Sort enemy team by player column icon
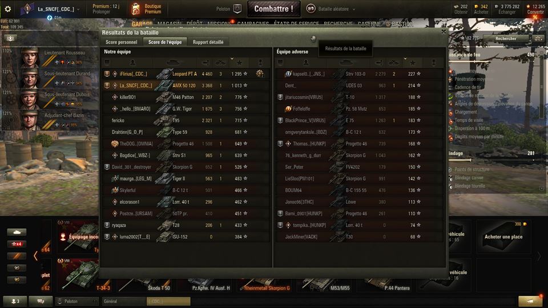 coord(306,63)
